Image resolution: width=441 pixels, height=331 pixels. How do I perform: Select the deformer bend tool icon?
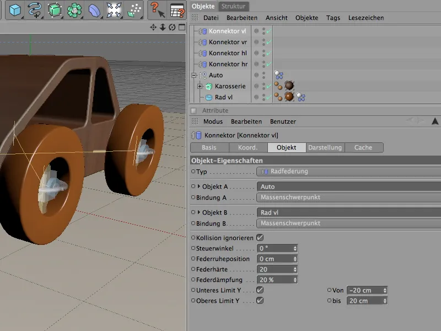pyautogui.click(x=94, y=10)
